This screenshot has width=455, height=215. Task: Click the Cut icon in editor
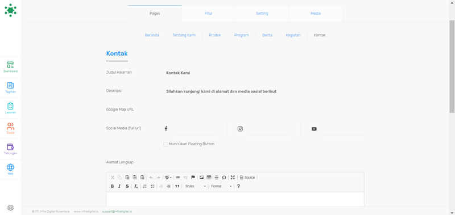[x=113, y=178]
